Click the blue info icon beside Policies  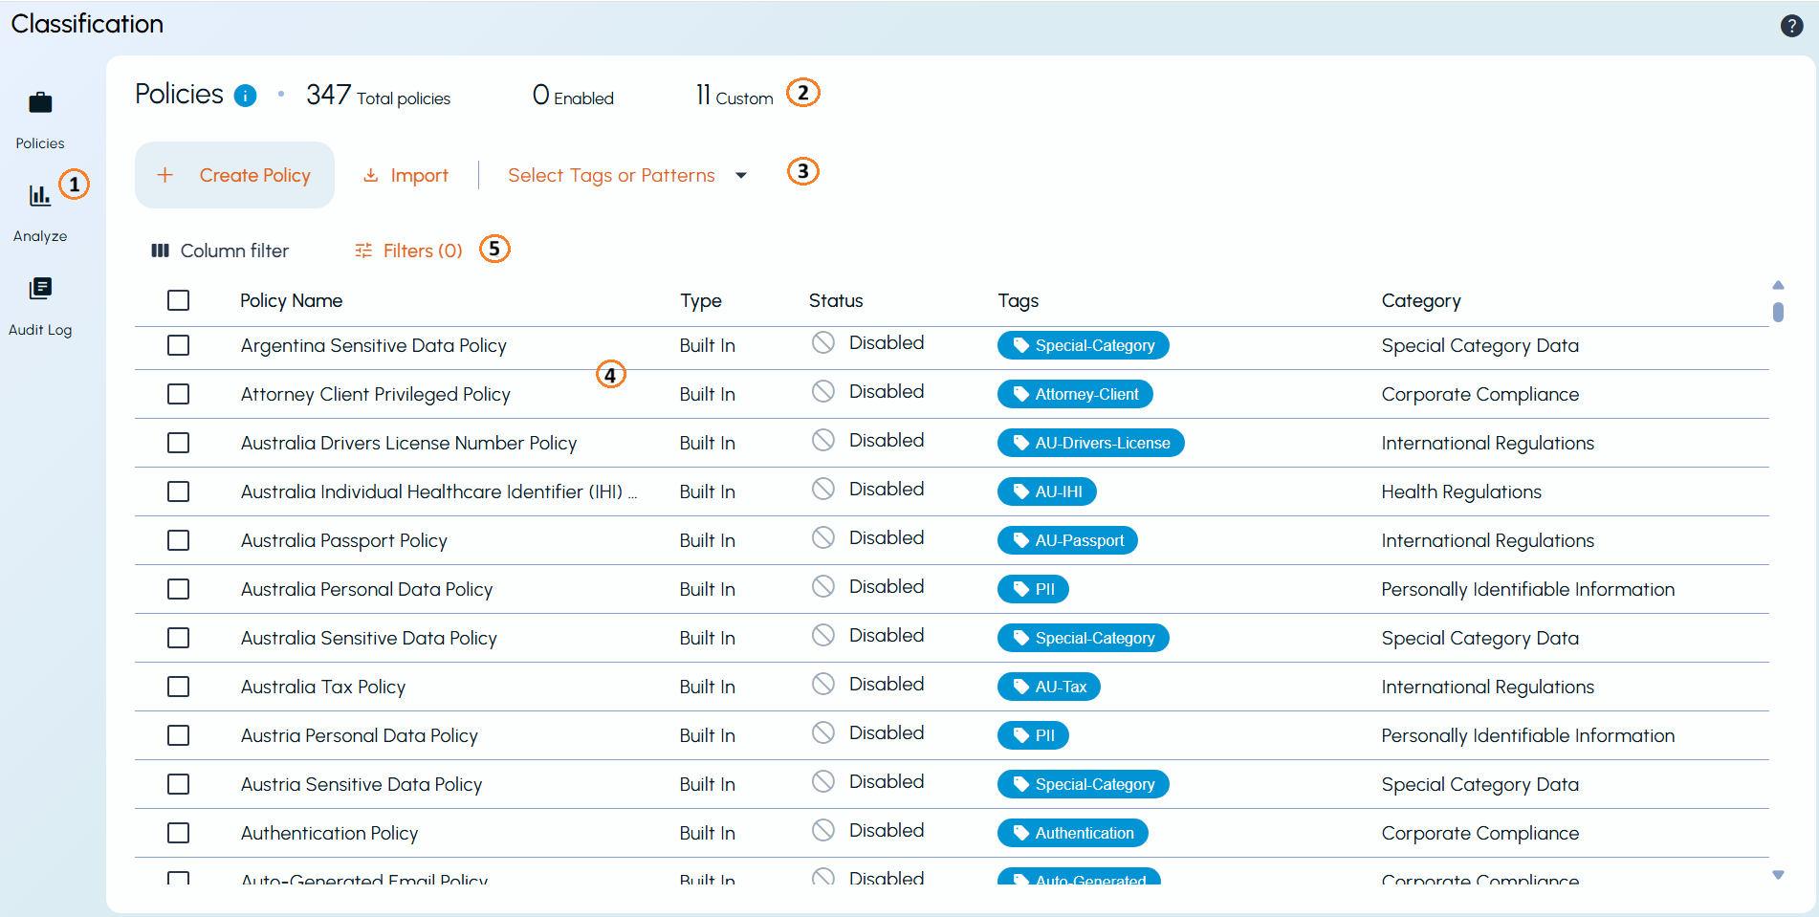pos(246,96)
